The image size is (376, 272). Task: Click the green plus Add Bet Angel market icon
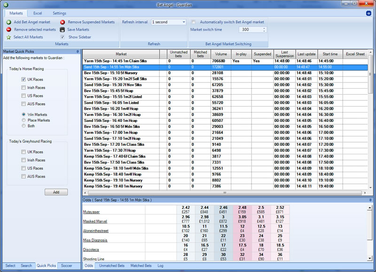coord(8,22)
